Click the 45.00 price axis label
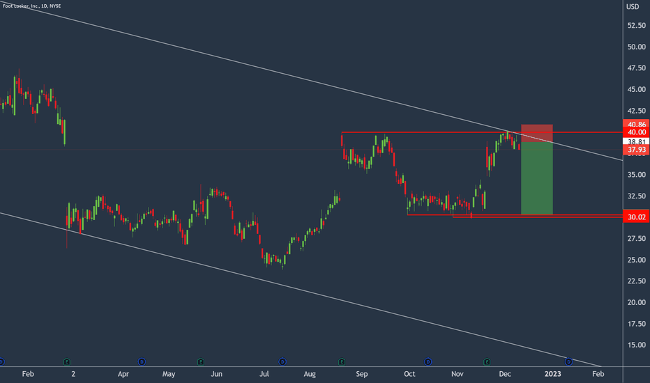 636,89
